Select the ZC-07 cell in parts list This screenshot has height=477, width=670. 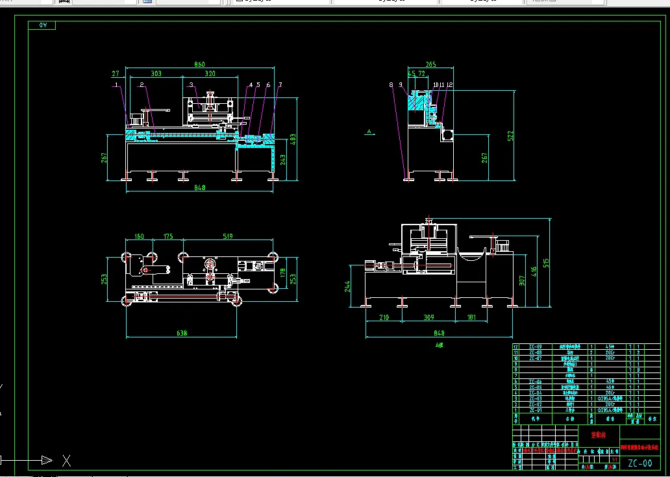point(536,358)
